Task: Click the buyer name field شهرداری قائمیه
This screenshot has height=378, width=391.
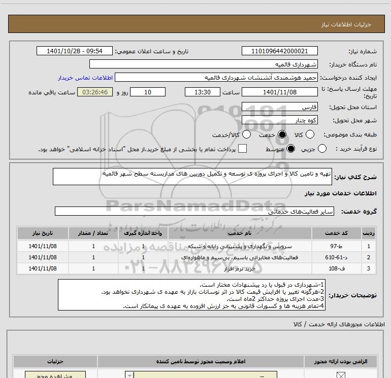Action: click(x=204, y=64)
